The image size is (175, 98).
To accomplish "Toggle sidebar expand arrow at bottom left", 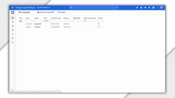I will (x=13, y=90).
